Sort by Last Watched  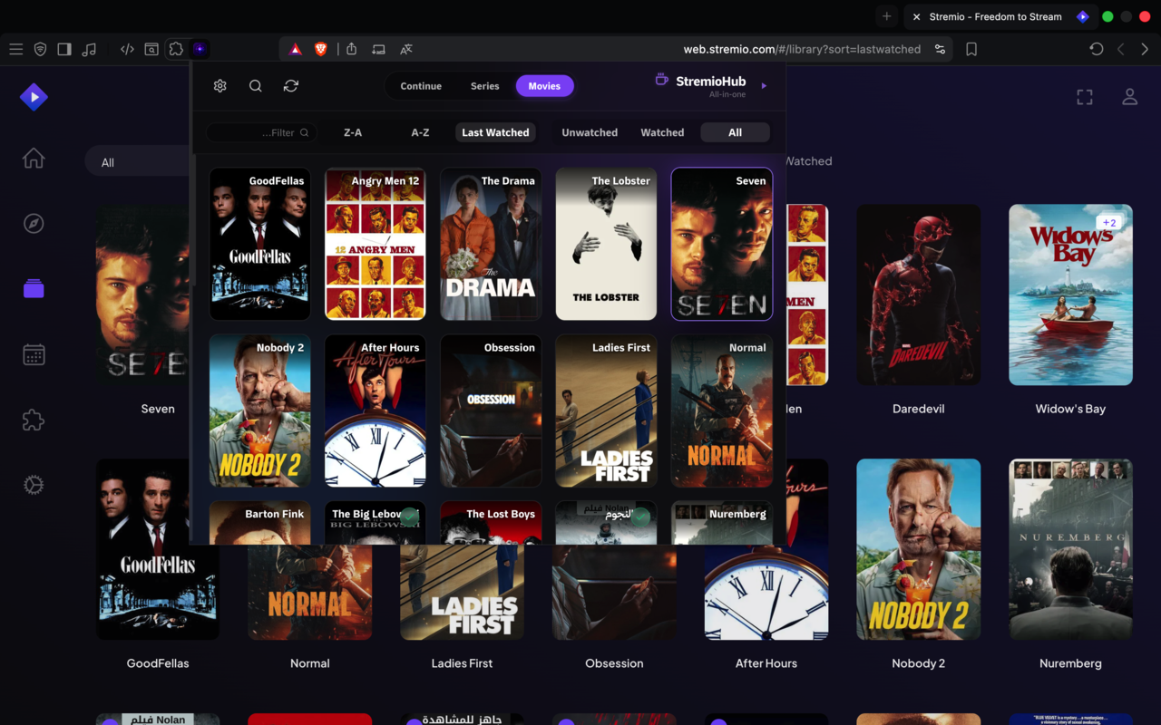click(495, 132)
